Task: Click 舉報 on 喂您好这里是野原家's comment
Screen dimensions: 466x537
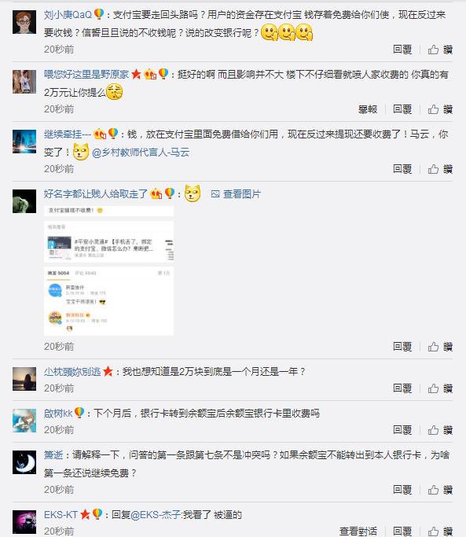Action: pos(368,109)
